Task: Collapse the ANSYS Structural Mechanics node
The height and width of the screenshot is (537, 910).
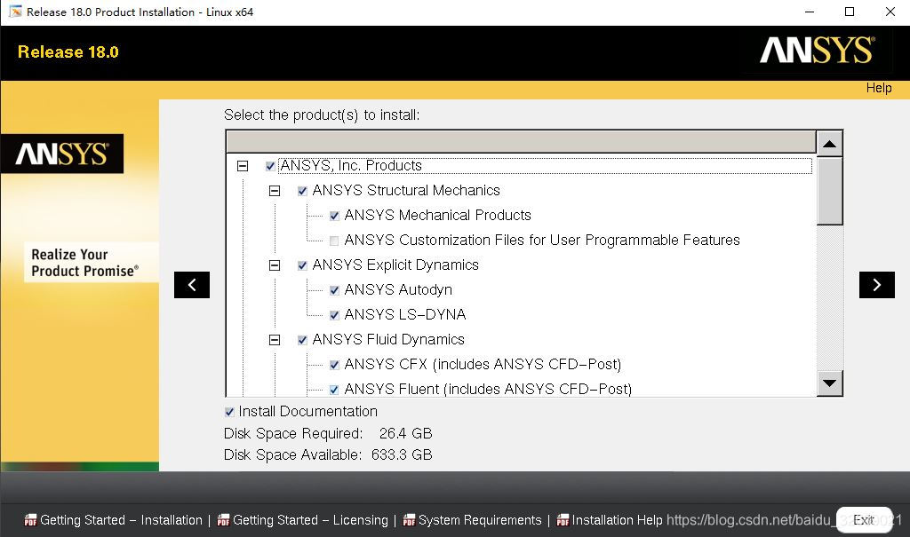Action: [x=275, y=191]
